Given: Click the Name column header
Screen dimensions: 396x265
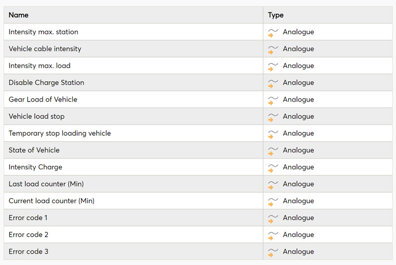Looking at the screenshot, I should click(x=18, y=15).
